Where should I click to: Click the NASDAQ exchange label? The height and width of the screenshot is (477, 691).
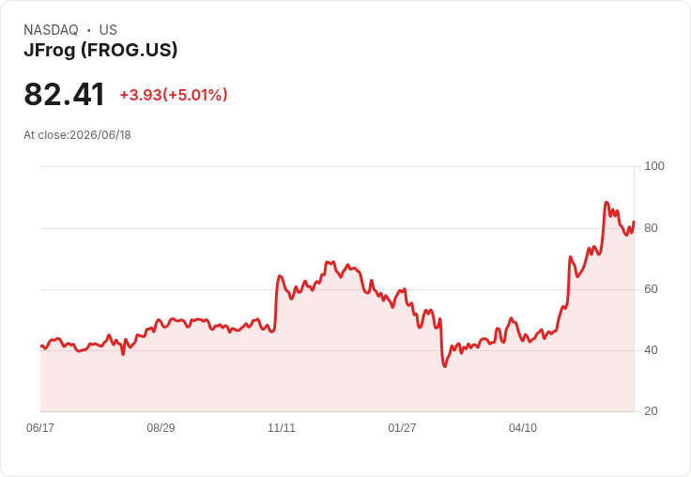point(51,30)
